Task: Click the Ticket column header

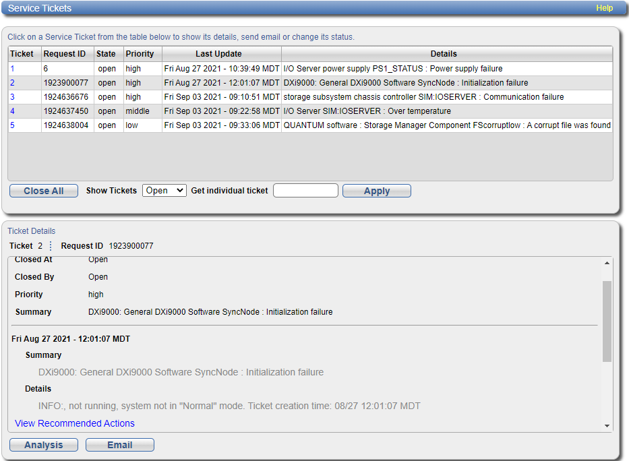Action: click(24, 54)
